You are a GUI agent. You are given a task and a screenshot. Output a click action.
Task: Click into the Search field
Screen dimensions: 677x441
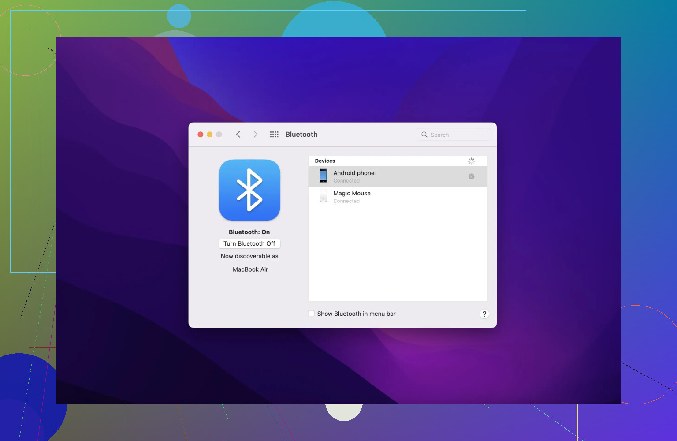pyautogui.click(x=454, y=135)
